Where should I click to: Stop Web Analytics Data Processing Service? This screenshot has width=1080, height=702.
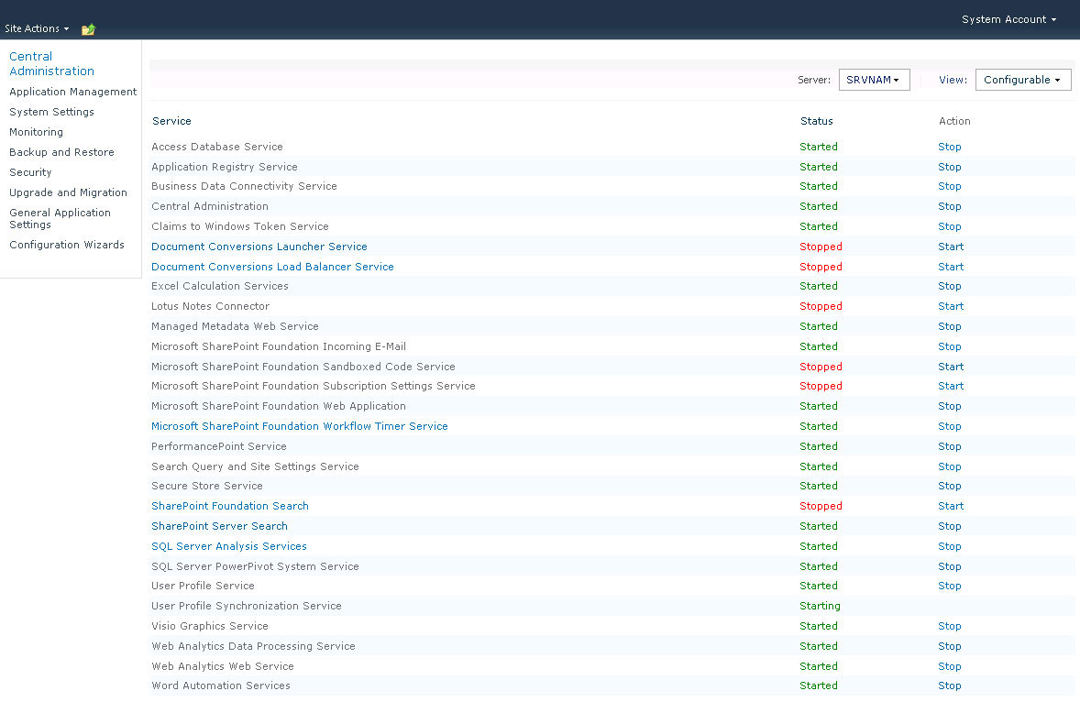click(x=949, y=646)
